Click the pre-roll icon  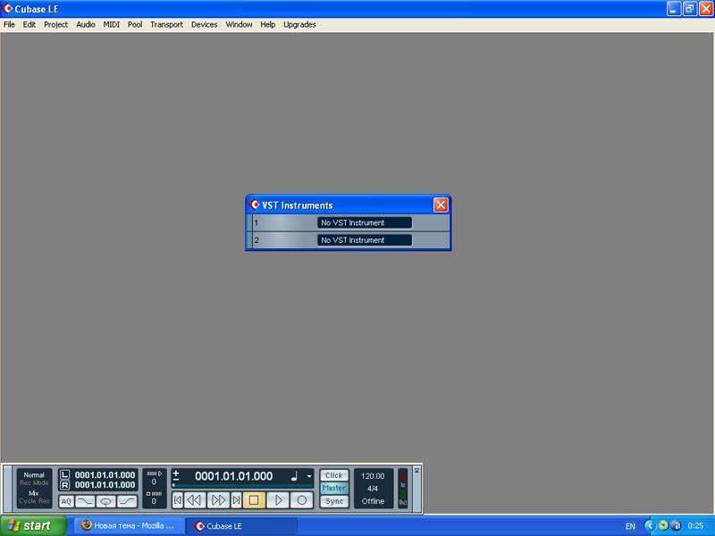154,473
